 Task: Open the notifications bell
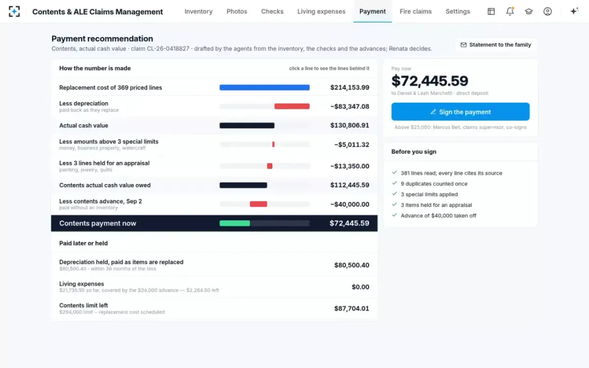pyautogui.click(x=510, y=11)
